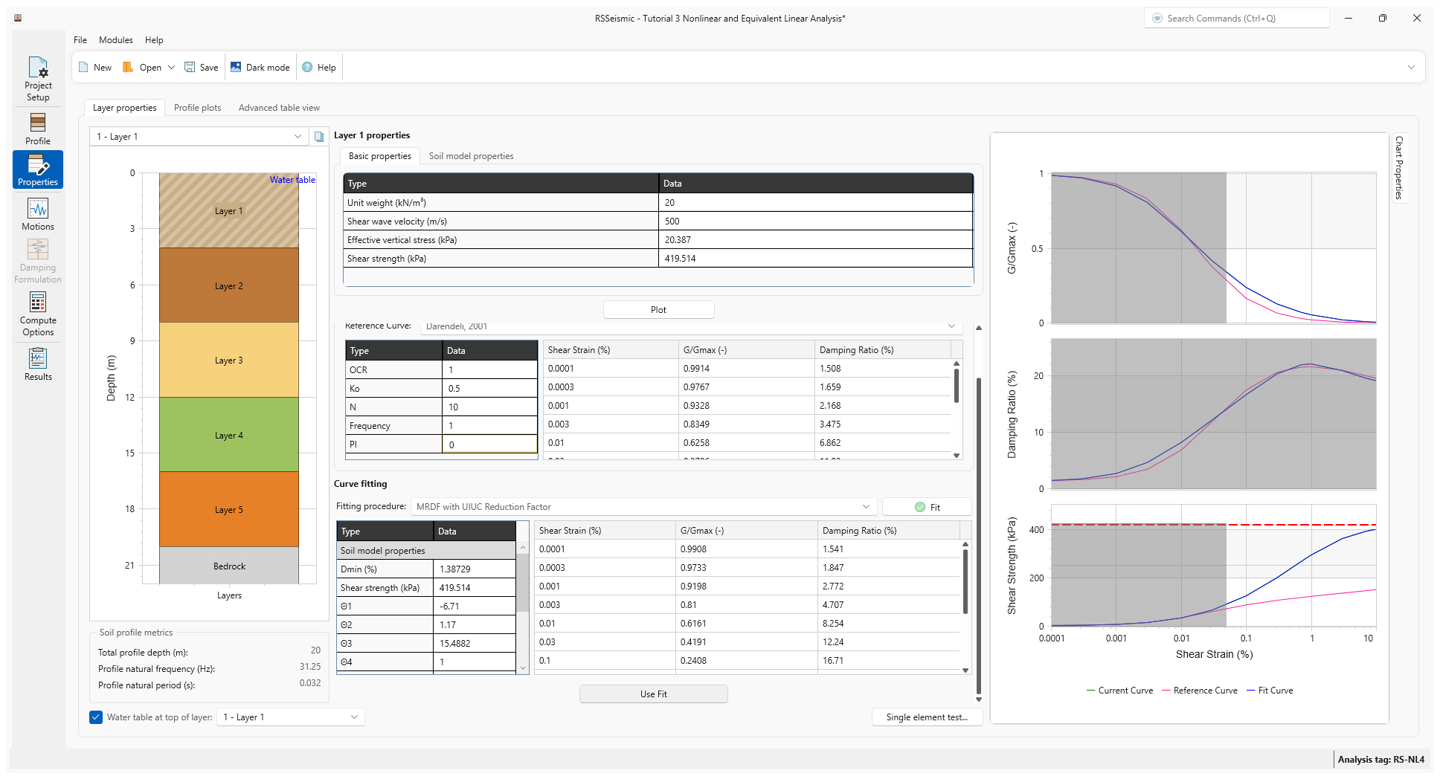This screenshot has width=1440, height=779.
Task: Click the Plot button
Action: click(658, 310)
